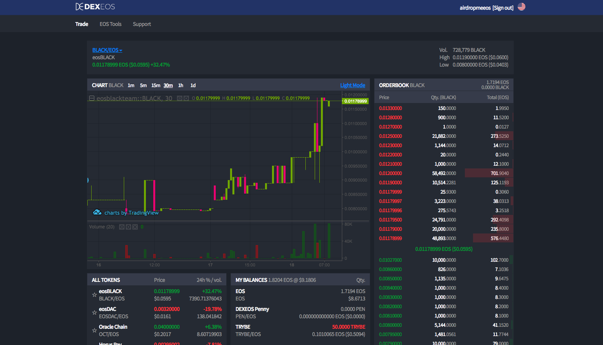Open the Support page
The width and height of the screenshot is (603, 345).
142,24
